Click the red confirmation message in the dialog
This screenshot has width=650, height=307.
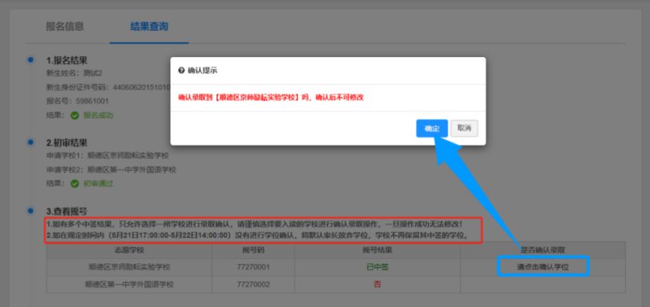(x=271, y=98)
